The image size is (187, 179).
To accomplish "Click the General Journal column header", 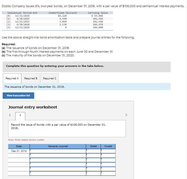I will 58,146.
